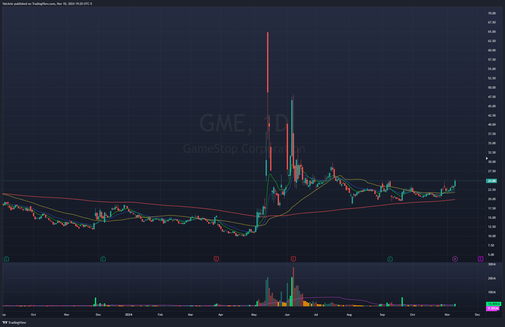This screenshot has width=505, height=327.
Task: Click the 40.00 price axis label
Action: point(492,125)
